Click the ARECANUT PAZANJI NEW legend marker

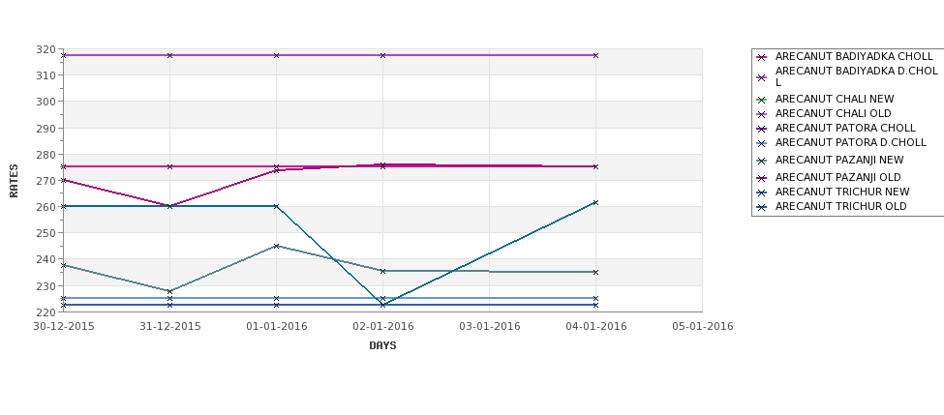[761, 161]
